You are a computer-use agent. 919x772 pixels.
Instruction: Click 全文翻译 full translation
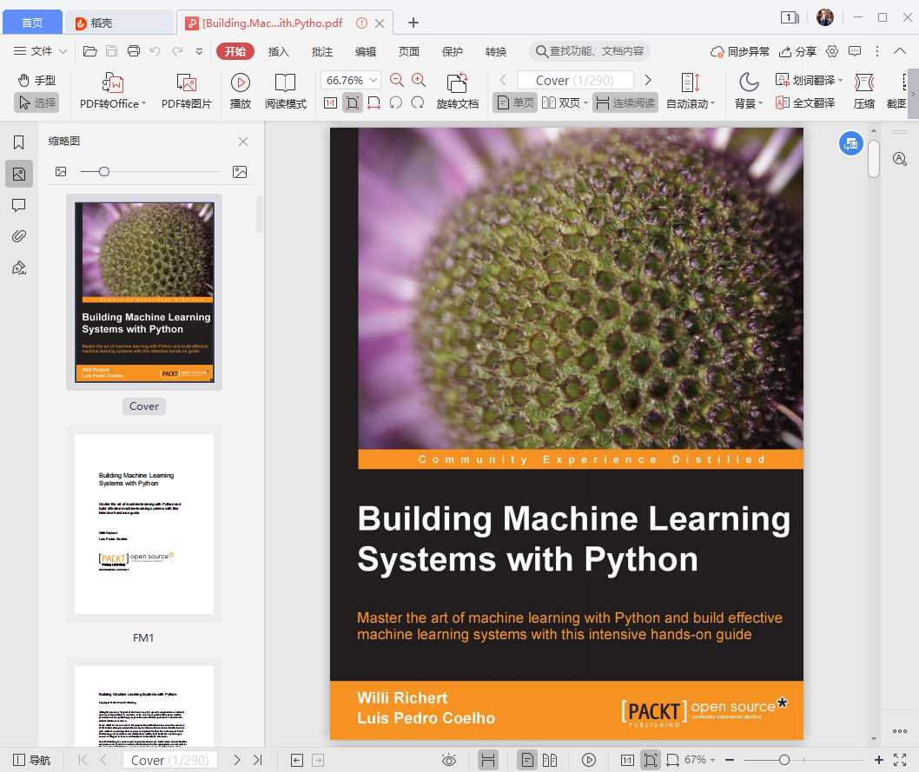coord(804,103)
